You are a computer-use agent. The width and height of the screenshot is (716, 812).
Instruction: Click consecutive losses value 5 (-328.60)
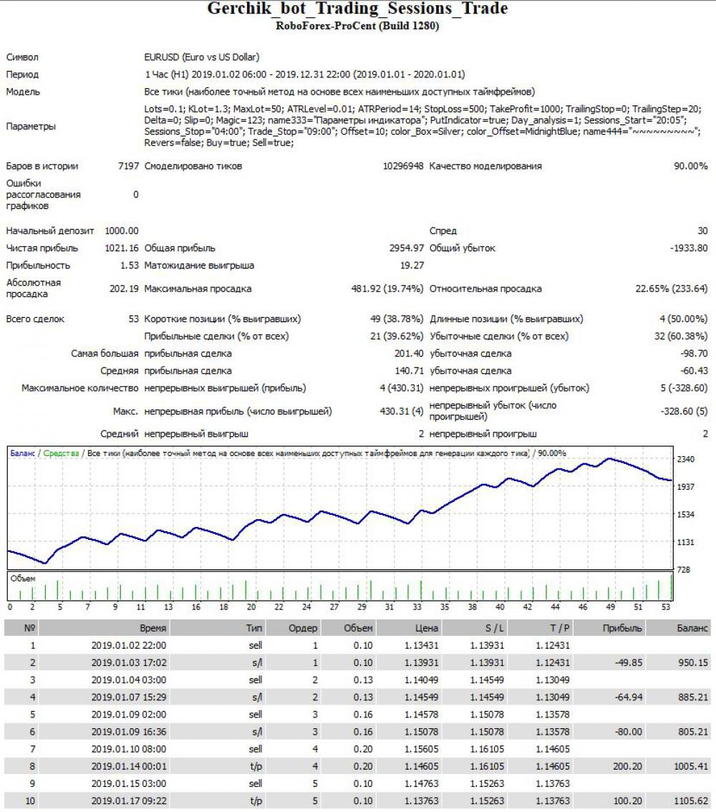pos(684,388)
